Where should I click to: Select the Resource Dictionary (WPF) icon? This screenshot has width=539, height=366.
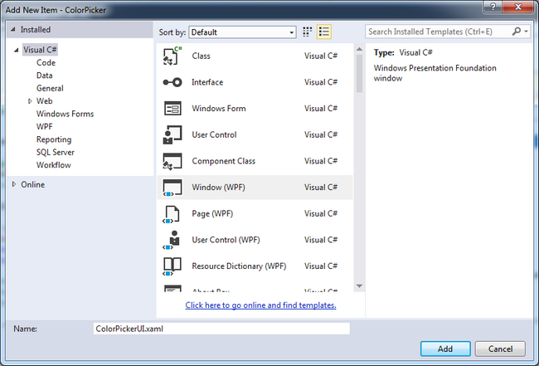(172, 266)
